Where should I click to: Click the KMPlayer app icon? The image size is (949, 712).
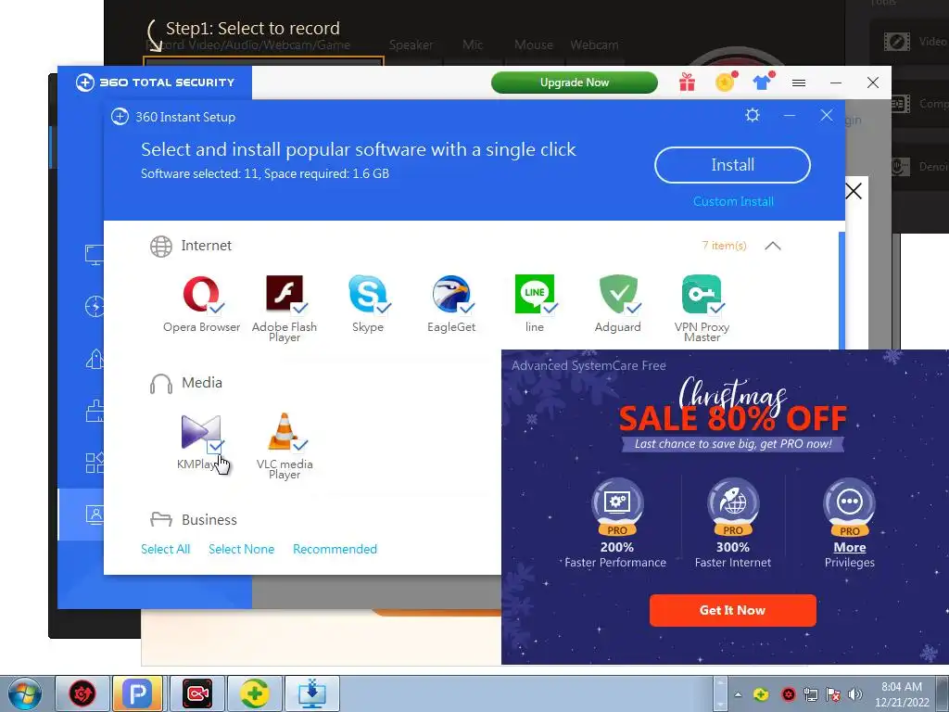(200, 432)
